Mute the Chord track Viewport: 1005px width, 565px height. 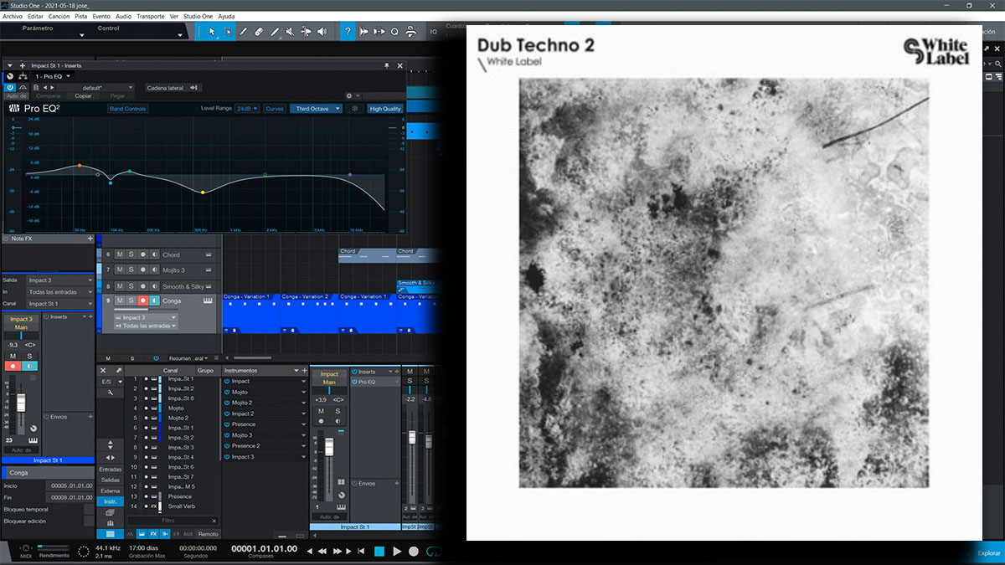[120, 254]
